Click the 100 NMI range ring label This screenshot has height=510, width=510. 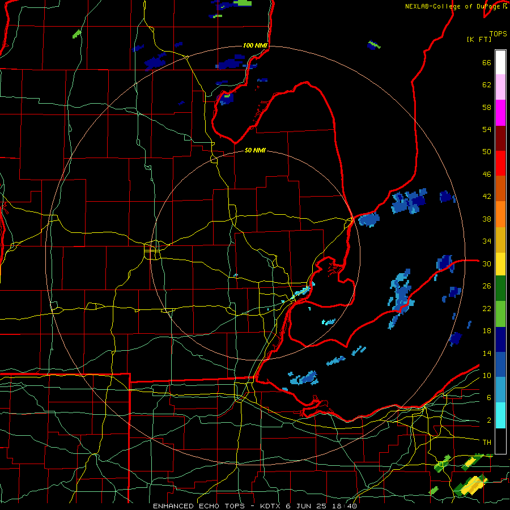[x=254, y=45]
